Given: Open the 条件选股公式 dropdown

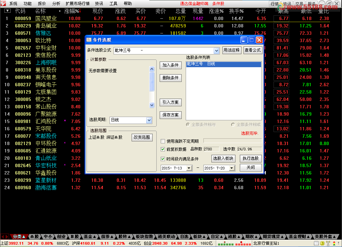Looking at the screenshot, I should (216, 50).
